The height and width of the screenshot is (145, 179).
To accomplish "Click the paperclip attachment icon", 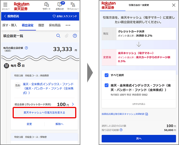I will 67,36.
